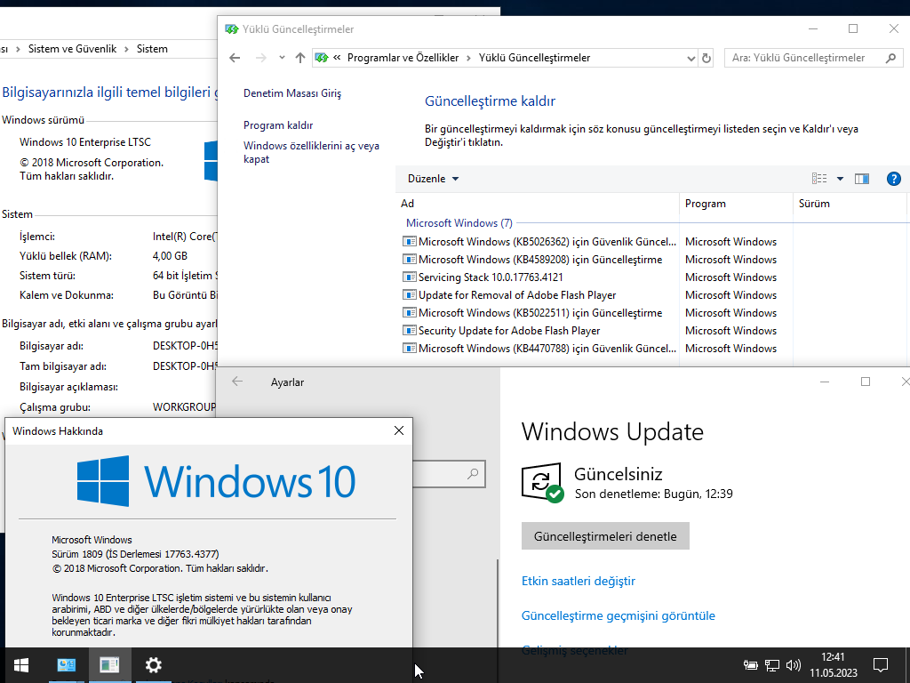This screenshot has width=910, height=683.
Task: Change the list view layout icon
Action: [x=819, y=178]
